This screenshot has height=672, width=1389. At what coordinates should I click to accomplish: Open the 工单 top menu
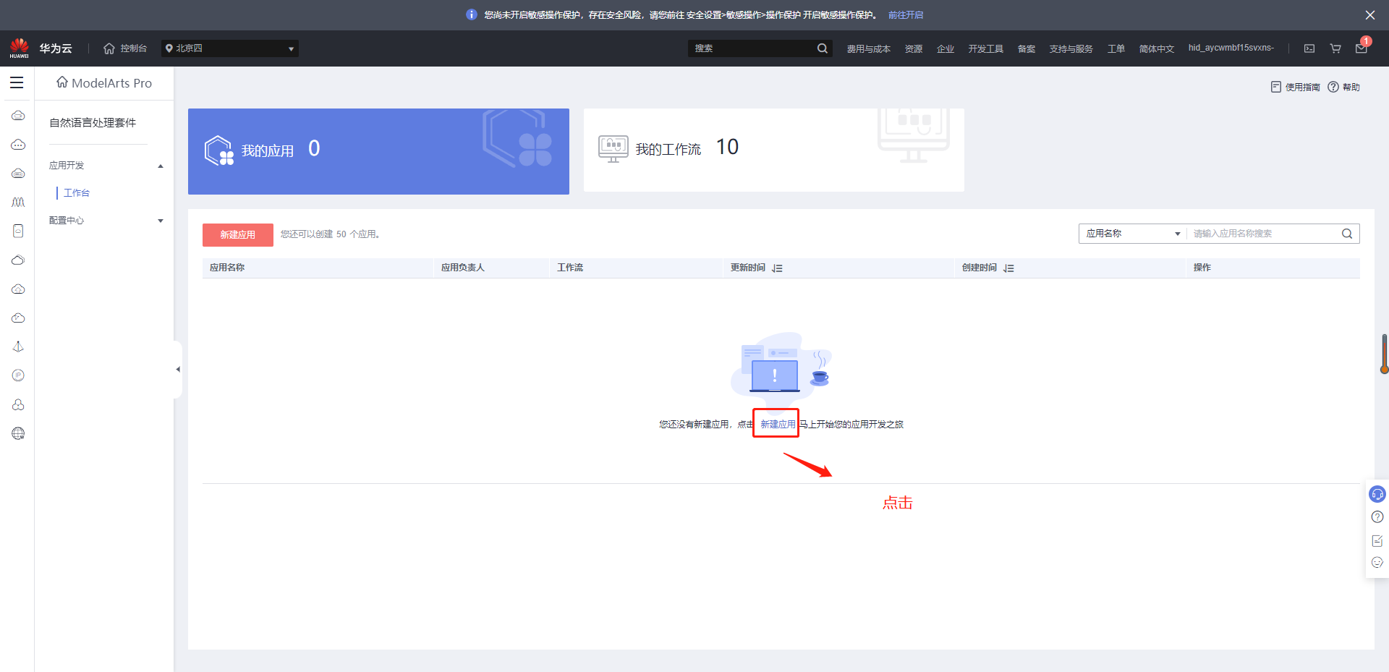(1116, 48)
